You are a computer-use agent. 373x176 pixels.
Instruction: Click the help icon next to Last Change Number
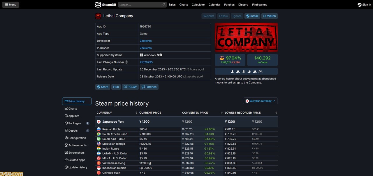126,62
